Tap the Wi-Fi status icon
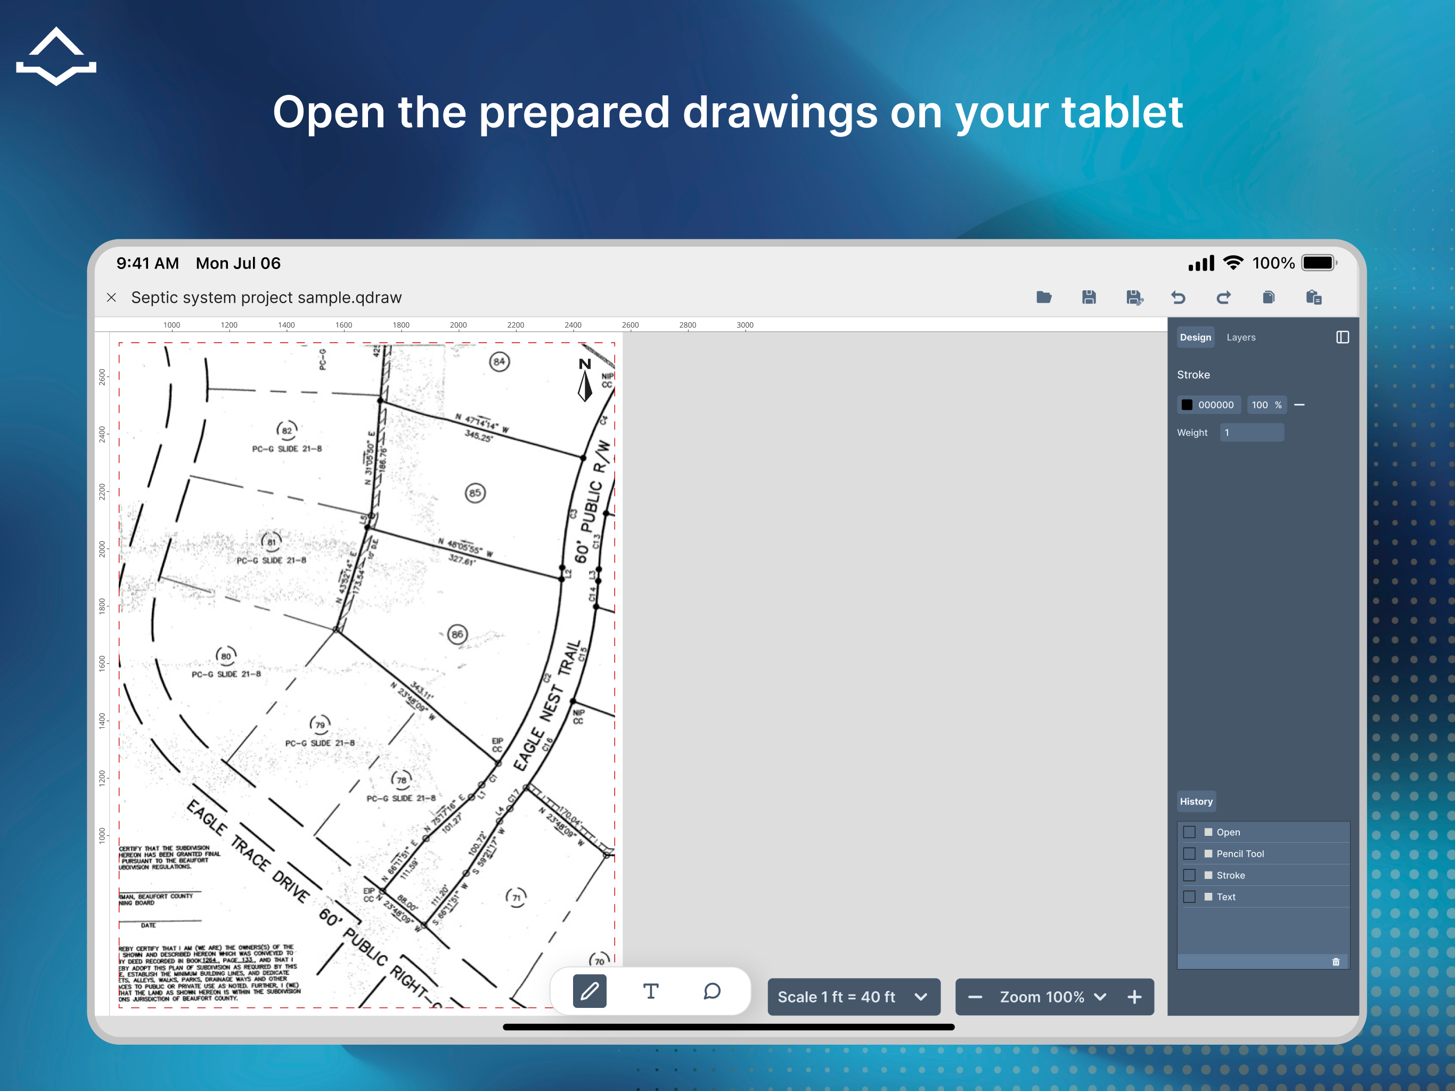Viewport: 1455px width, 1091px height. [1233, 263]
